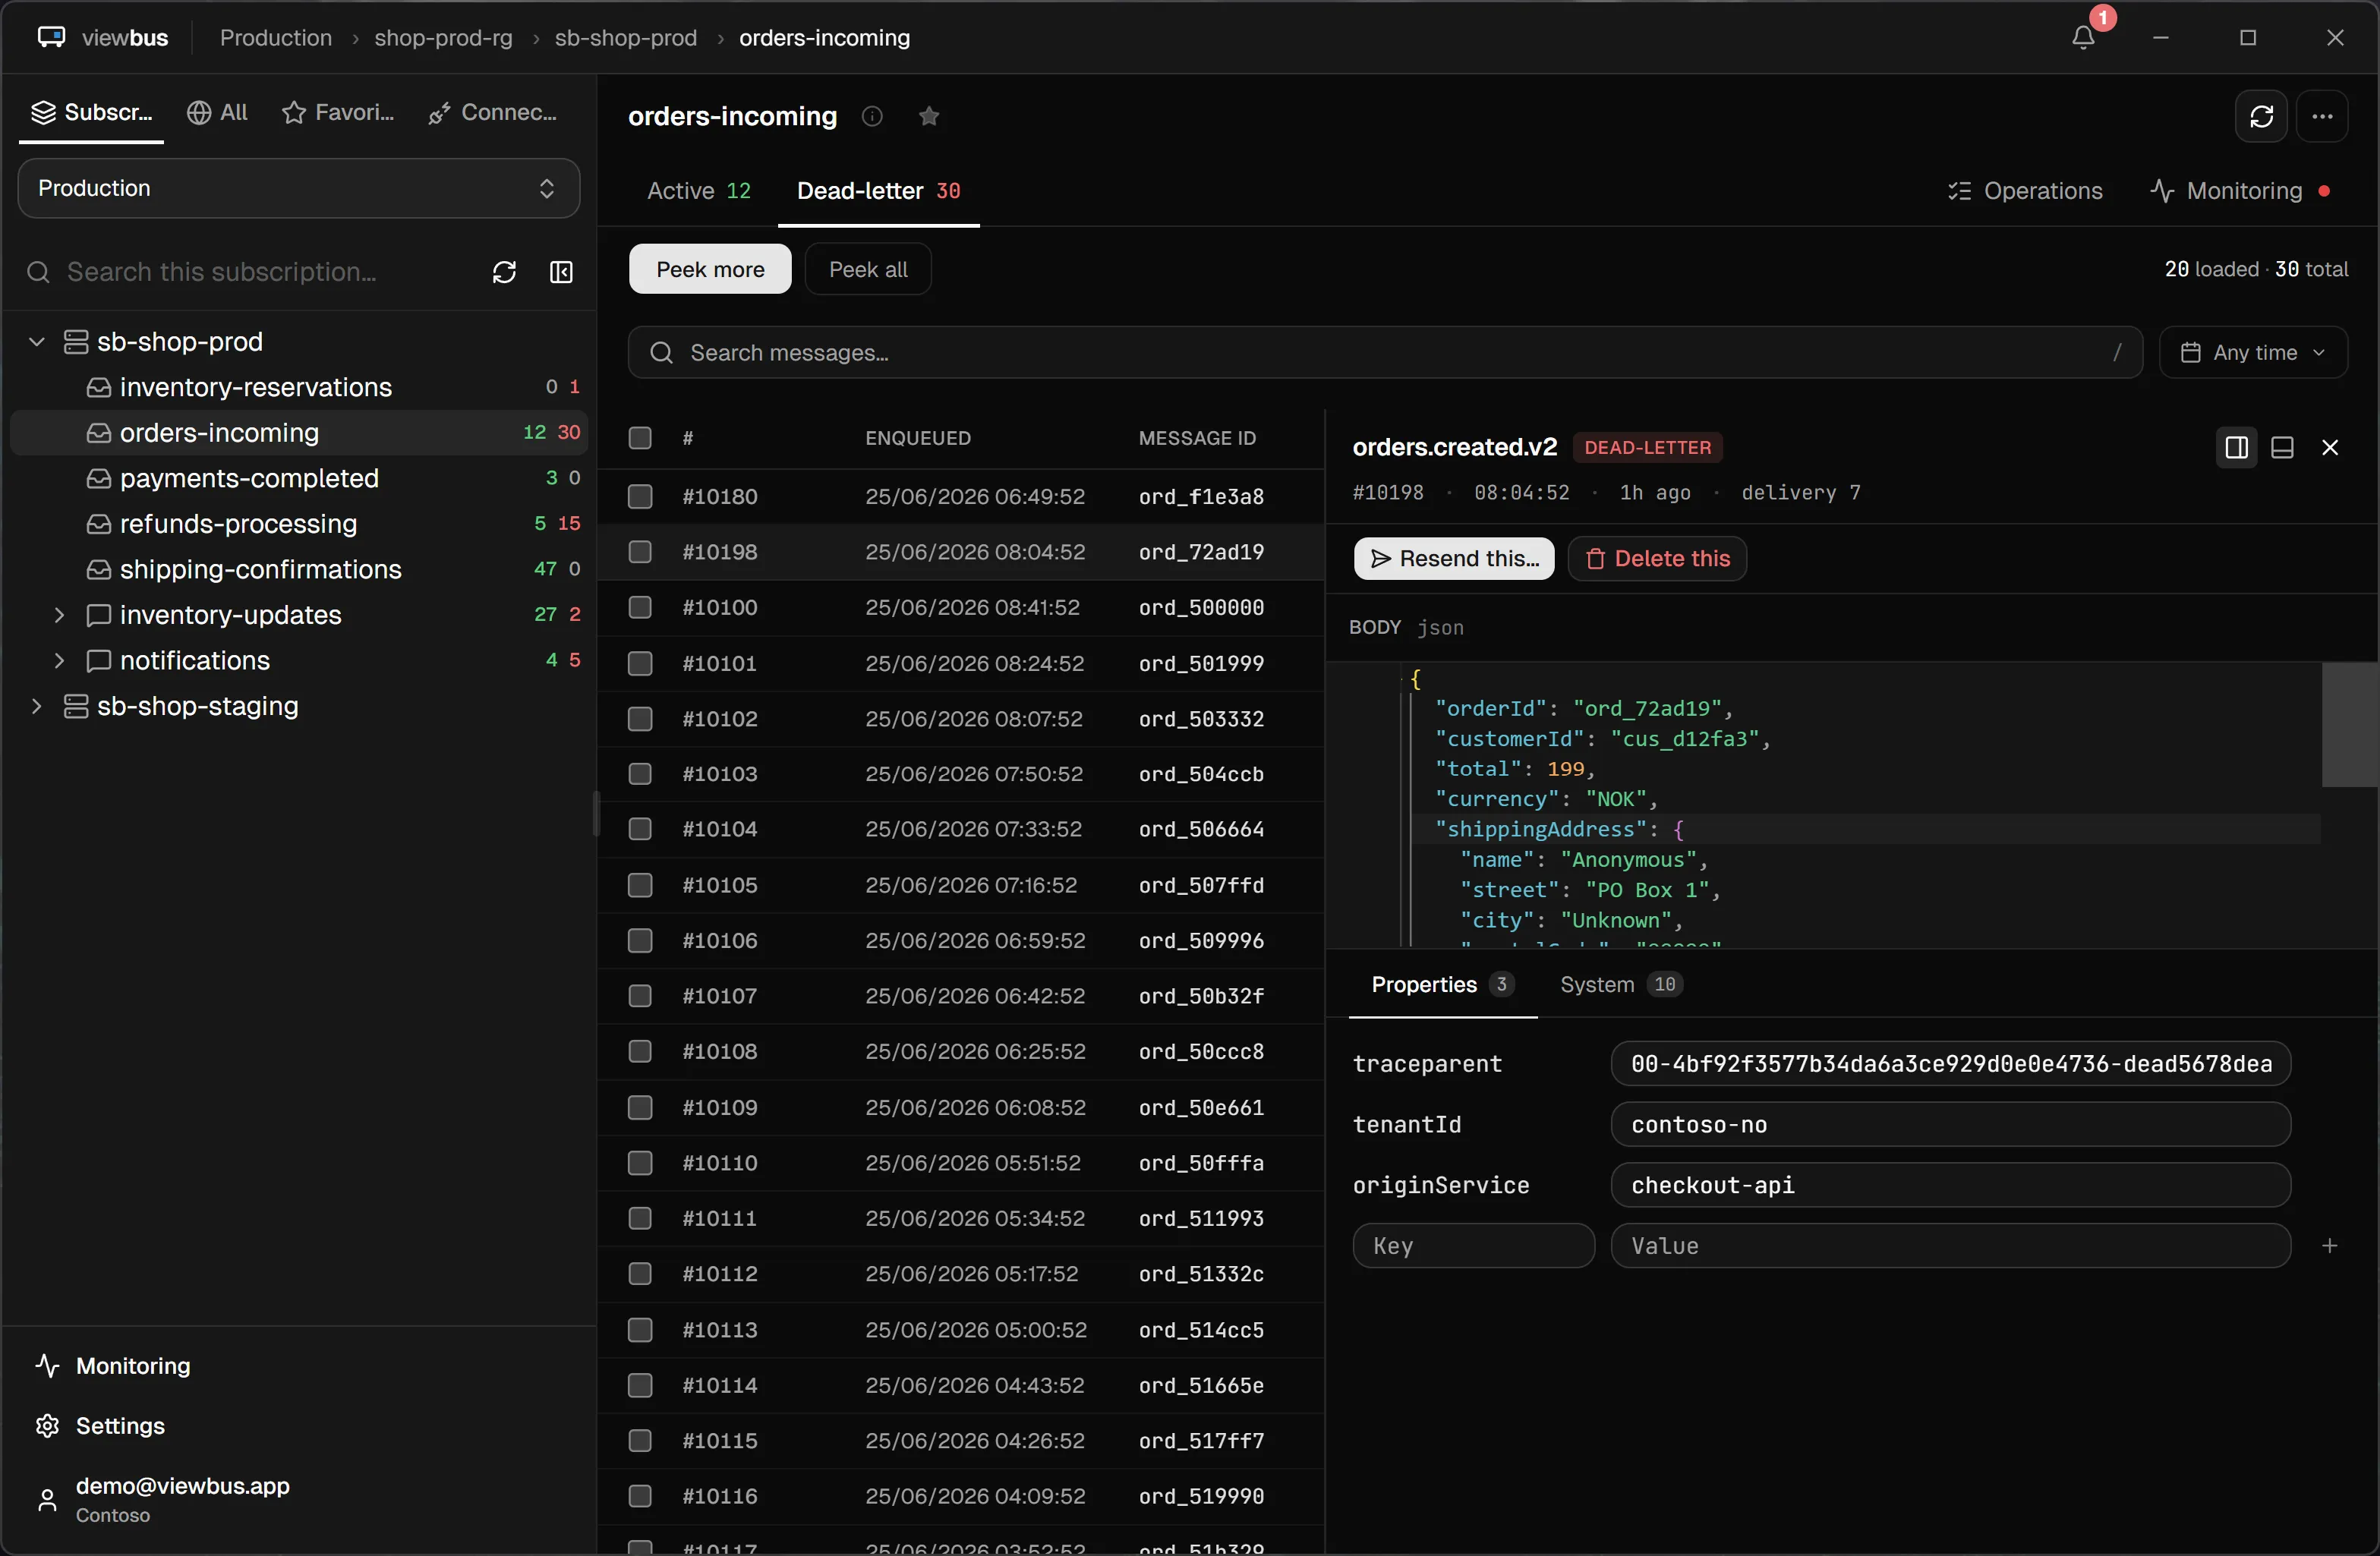Image resolution: width=2380 pixels, height=1556 pixels.
Task: Select the refunds-processing queue
Action: (299, 524)
